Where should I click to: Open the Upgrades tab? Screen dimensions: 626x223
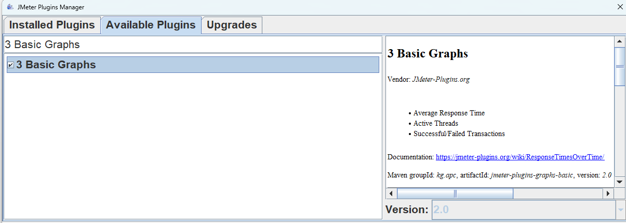pos(232,25)
